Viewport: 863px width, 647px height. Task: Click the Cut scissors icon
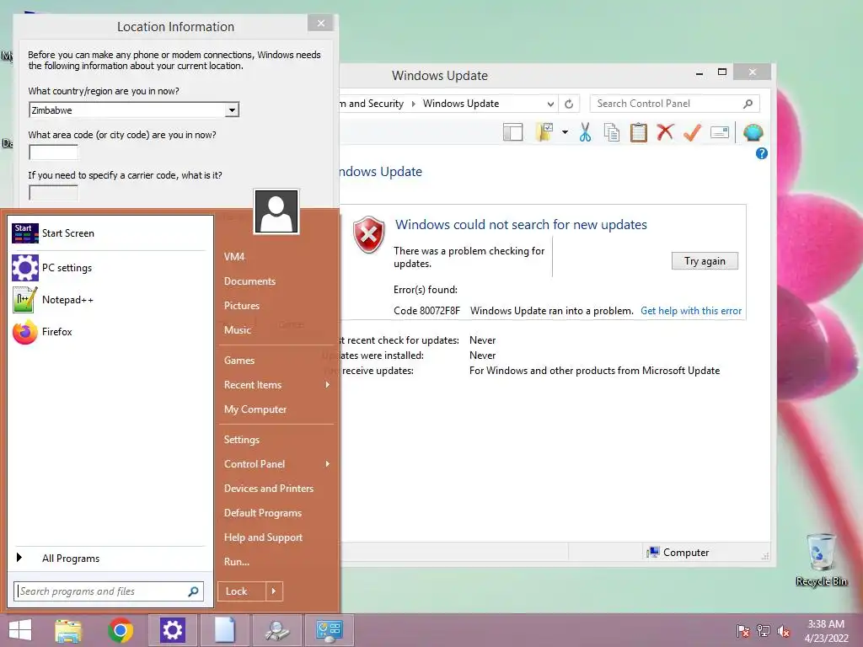[585, 132]
